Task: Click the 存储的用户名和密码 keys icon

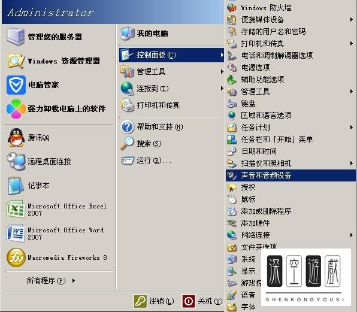Action: point(232,31)
